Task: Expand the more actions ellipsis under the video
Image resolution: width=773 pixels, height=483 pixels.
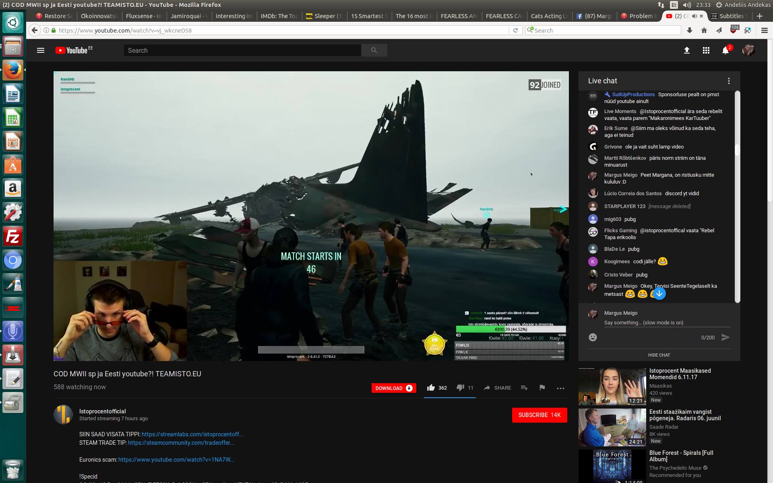Action: click(x=560, y=388)
